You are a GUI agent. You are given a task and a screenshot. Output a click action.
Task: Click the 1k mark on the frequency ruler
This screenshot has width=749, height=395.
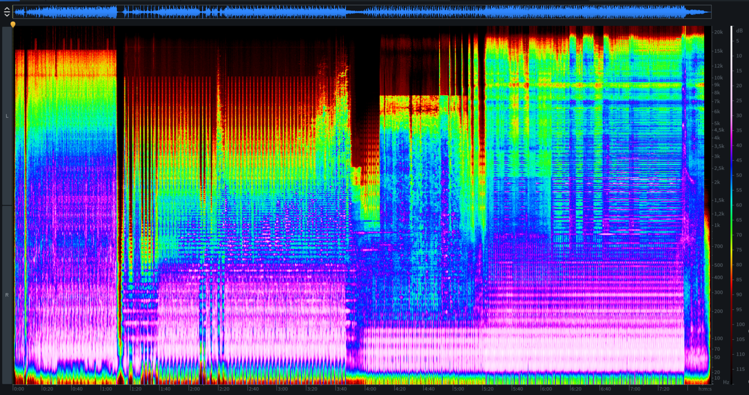point(717,225)
